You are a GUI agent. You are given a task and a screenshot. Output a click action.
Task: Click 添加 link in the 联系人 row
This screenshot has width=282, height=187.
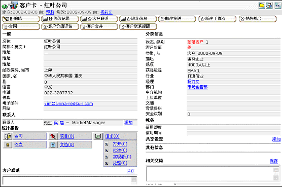click(x=128, y=123)
